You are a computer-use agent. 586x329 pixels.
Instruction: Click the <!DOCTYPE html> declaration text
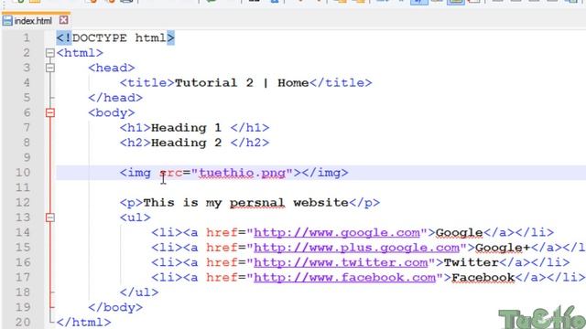[115, 38]
